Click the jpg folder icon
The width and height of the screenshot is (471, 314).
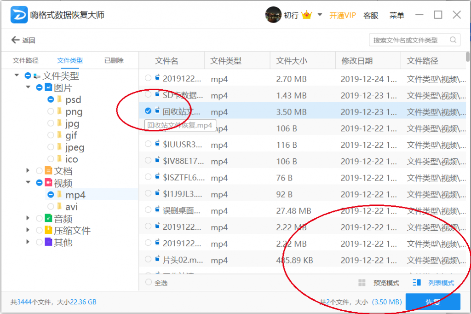click(x=59, y=123)
